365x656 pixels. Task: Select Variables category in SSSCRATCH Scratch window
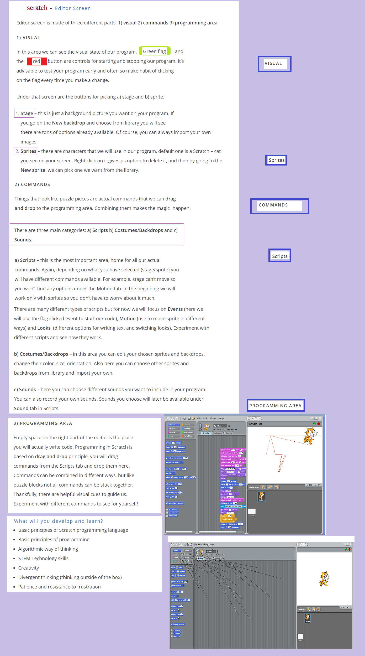click(188, 436)
